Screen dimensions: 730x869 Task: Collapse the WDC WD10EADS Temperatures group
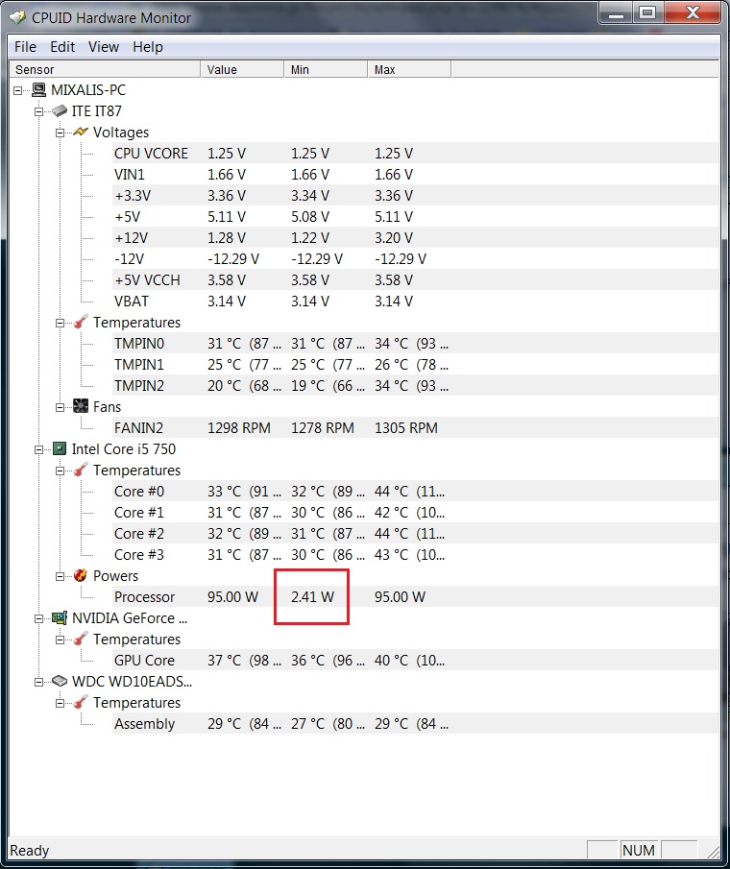click(60, 703)
